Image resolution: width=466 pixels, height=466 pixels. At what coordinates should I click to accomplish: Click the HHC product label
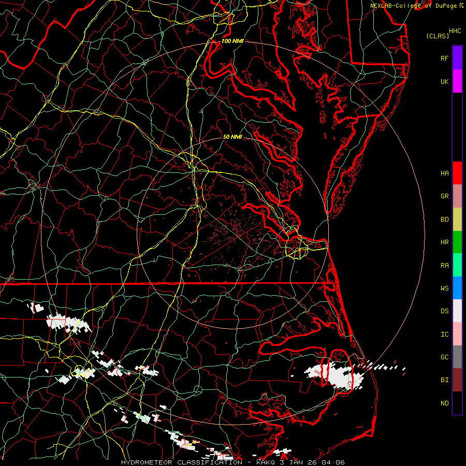pyautogui.click(x=455, y=31)
